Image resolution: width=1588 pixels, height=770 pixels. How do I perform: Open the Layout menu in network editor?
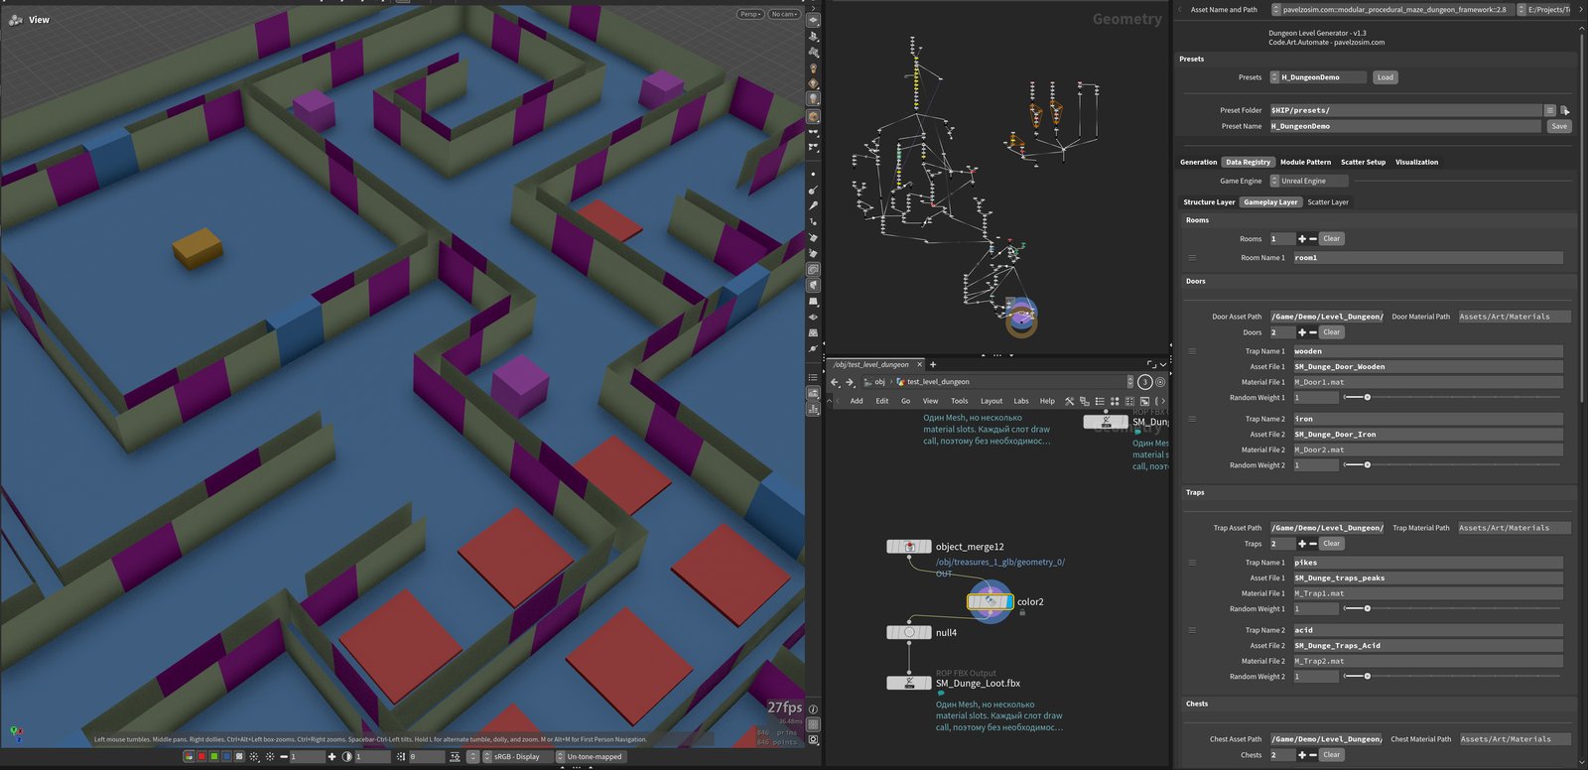[x=992, y=401]
